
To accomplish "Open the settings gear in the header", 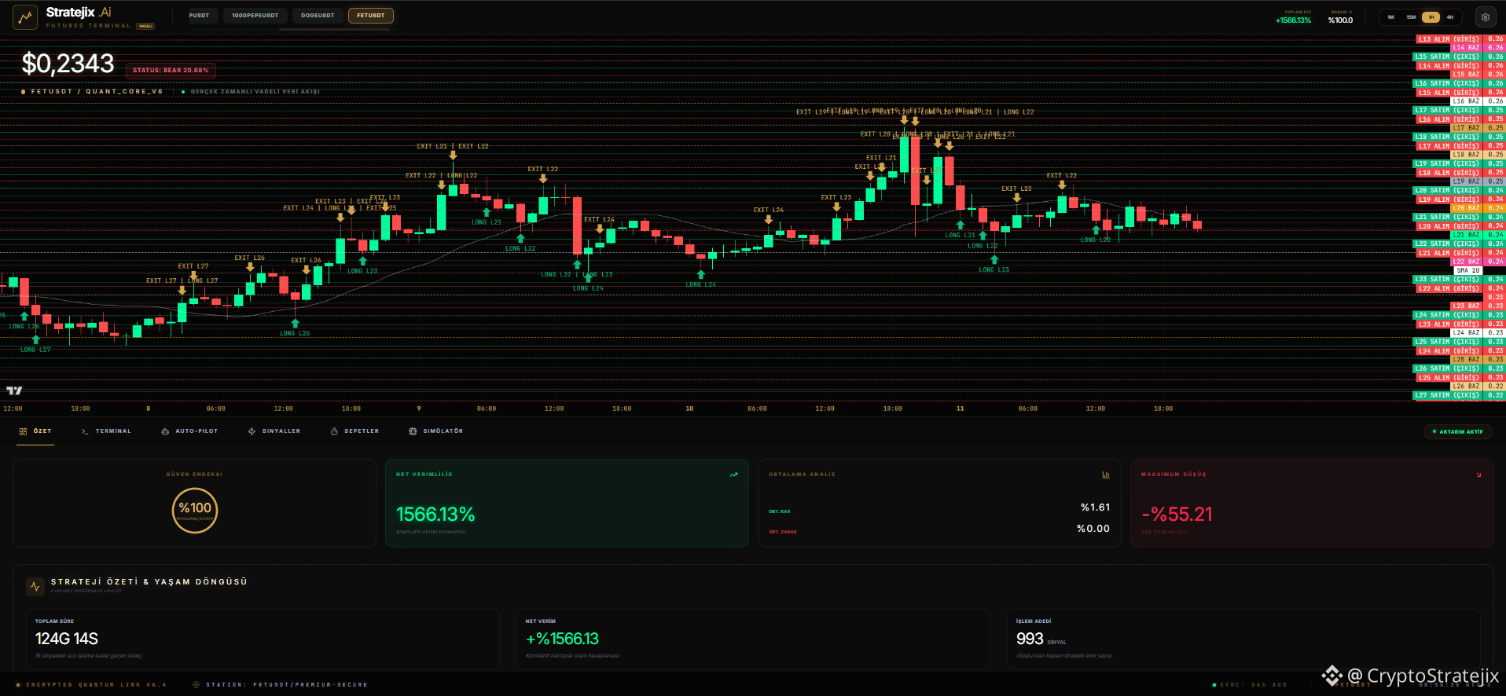I will pos(1485,17).
